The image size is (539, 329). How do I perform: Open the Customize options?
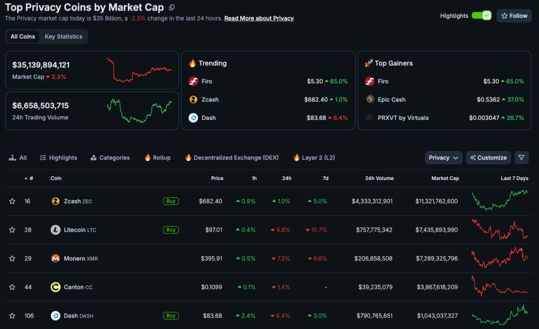pos(488,157)
